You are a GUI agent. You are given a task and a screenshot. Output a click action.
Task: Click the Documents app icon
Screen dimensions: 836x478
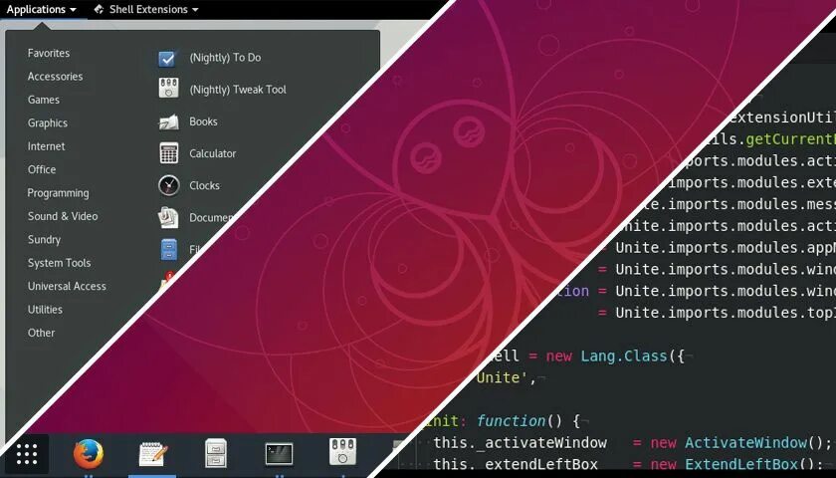[168, 217]
